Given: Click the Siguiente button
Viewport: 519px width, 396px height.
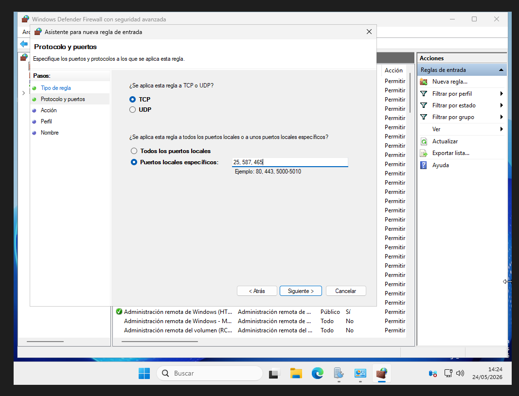Looking at the screenshot, I should tap(301, 291).
